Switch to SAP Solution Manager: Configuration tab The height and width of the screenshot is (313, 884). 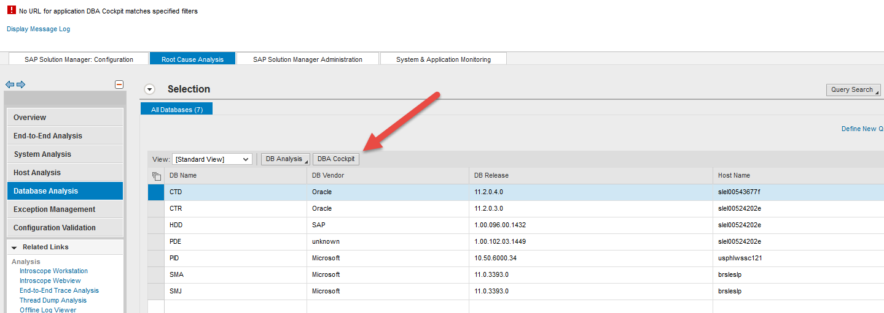(x=79, y=59)
